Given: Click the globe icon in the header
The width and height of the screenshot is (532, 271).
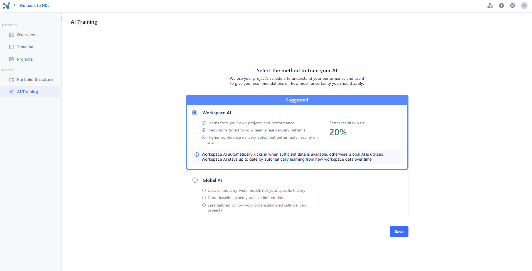Looking at the screenshot, I should (512, 6).
